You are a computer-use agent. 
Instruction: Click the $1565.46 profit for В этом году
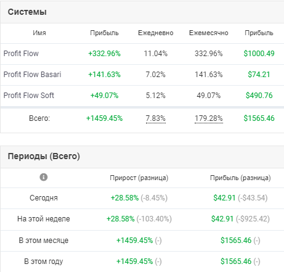pos(236,262)
